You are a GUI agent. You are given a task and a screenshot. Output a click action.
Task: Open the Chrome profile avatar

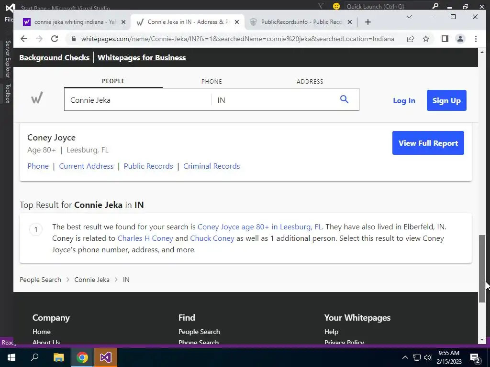click(460, 39)
